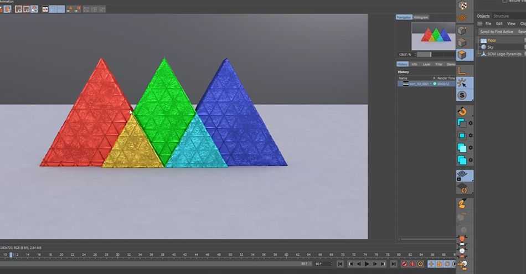This screenshot has width=526, height=274.
Task: Open the Edit menu in the Objects panel
Action: pyautogui.click(x=499, y=24)
